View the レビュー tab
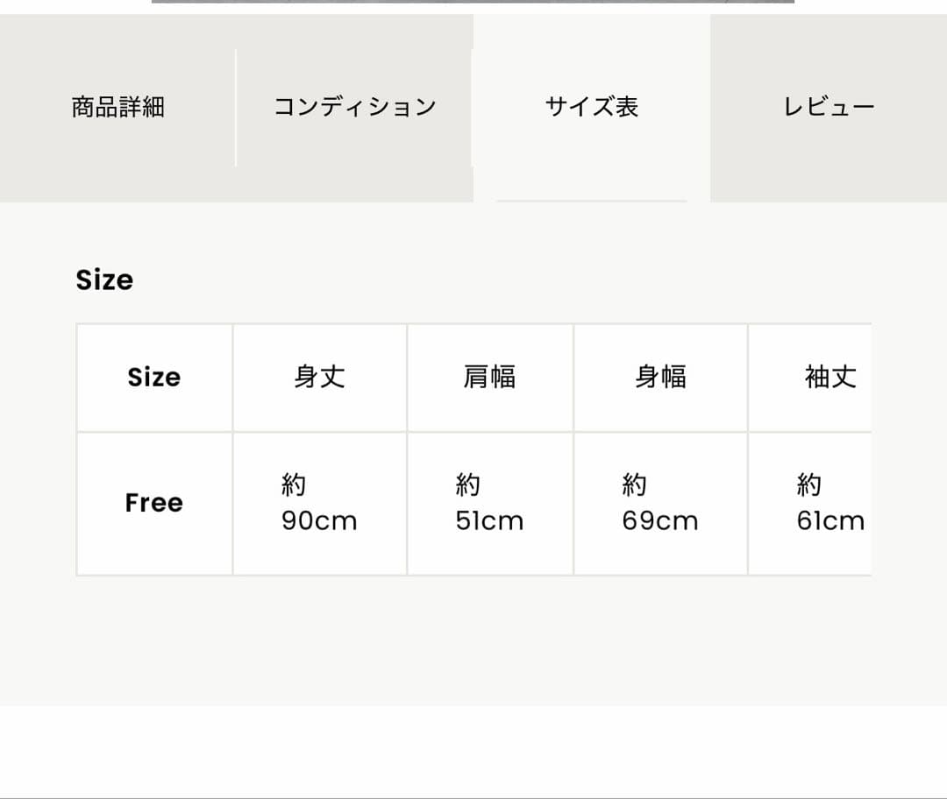 point(829,106)
